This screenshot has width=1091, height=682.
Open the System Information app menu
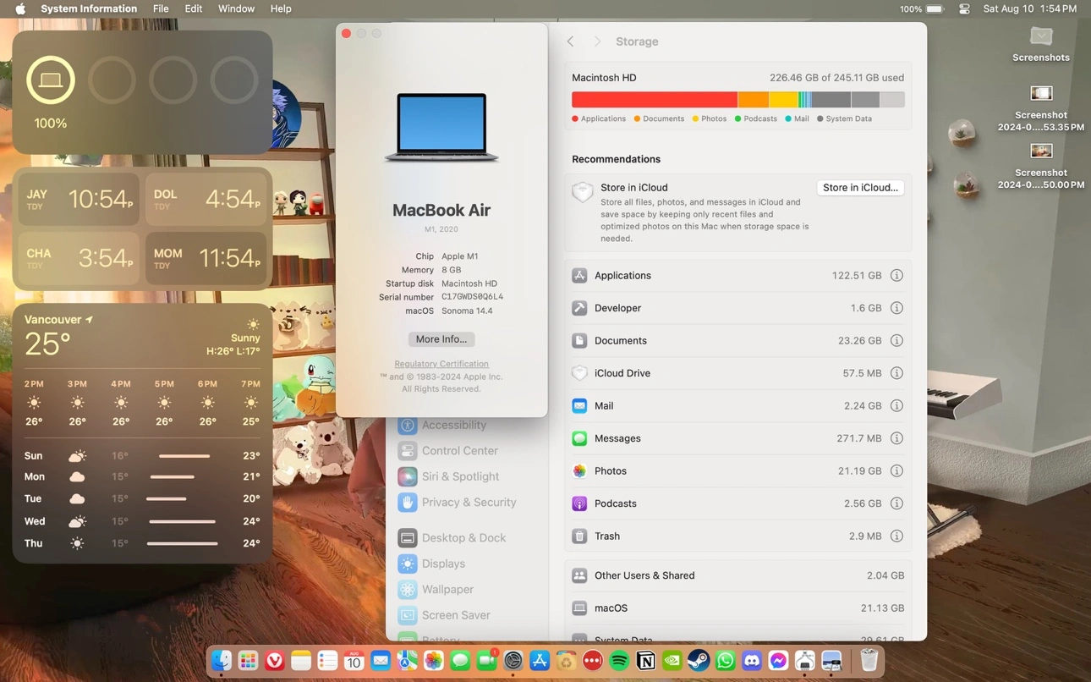89,9
